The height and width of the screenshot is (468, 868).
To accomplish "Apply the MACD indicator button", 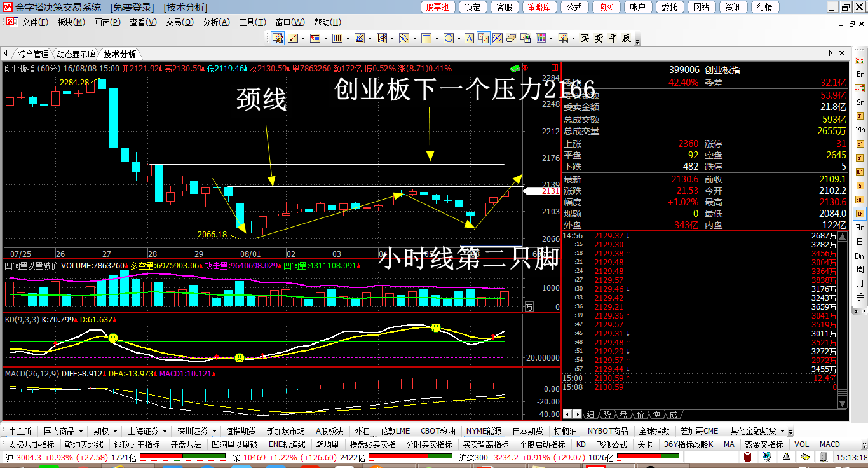I will coord(829,444).
